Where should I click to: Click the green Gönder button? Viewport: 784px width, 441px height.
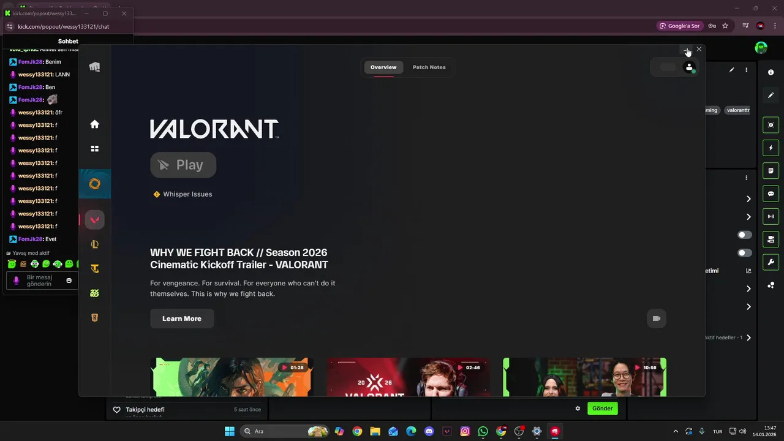602,409
